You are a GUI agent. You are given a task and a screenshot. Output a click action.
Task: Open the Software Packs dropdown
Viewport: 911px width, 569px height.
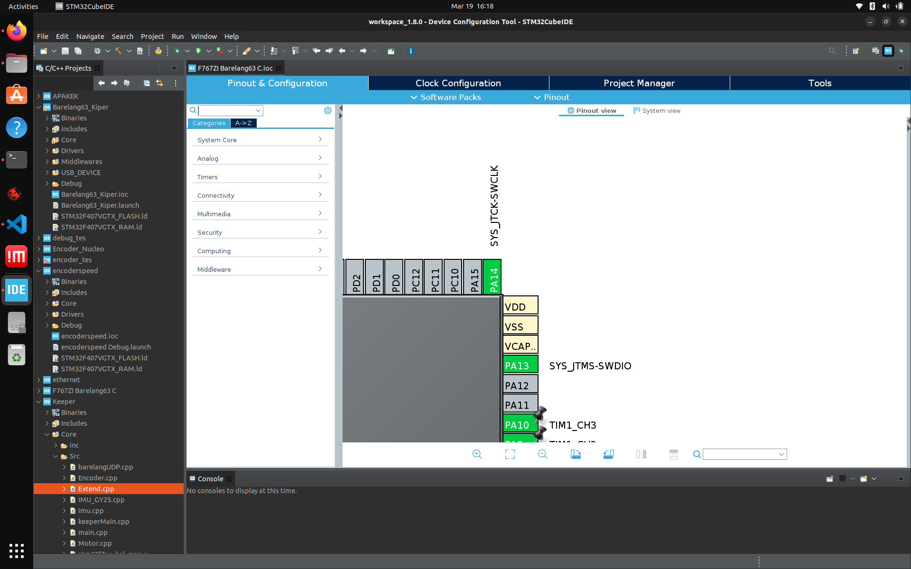pos(446,97)
